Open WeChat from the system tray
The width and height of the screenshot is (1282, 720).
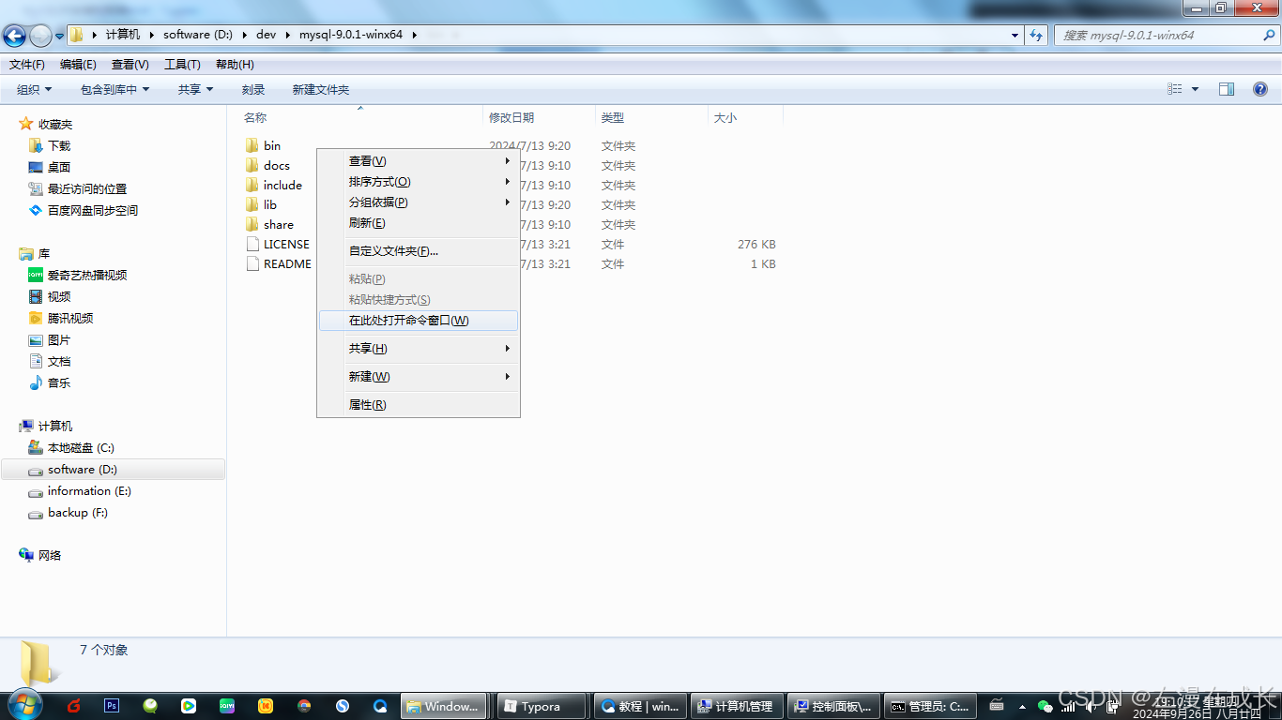click(1045, 707)
